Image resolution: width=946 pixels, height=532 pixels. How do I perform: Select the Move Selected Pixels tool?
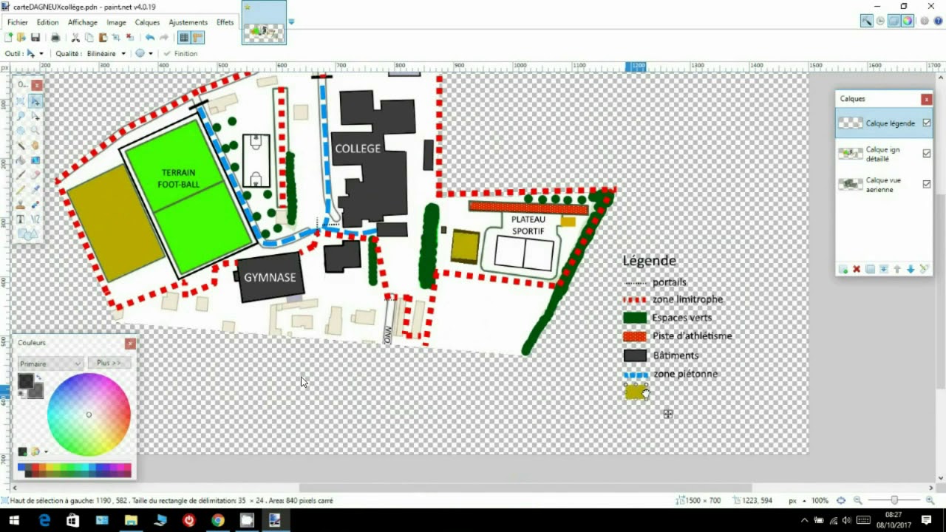click(35, 101)
